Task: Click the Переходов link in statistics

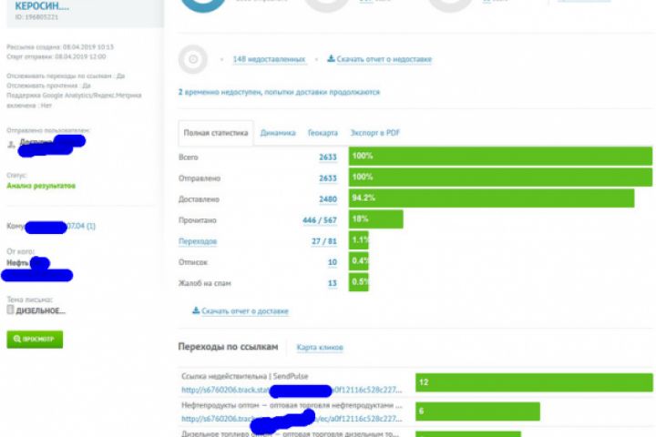Action: [198, 241]
